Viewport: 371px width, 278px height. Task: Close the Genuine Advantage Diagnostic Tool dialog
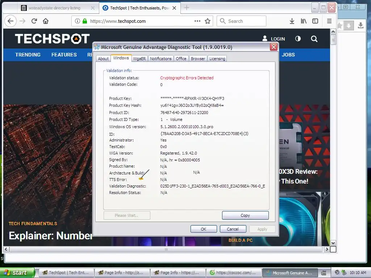(x=274, y=47)
